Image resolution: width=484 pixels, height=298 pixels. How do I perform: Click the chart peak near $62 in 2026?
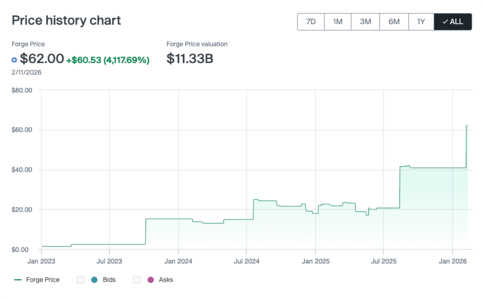pyautogui.click(x=467, y=126)
